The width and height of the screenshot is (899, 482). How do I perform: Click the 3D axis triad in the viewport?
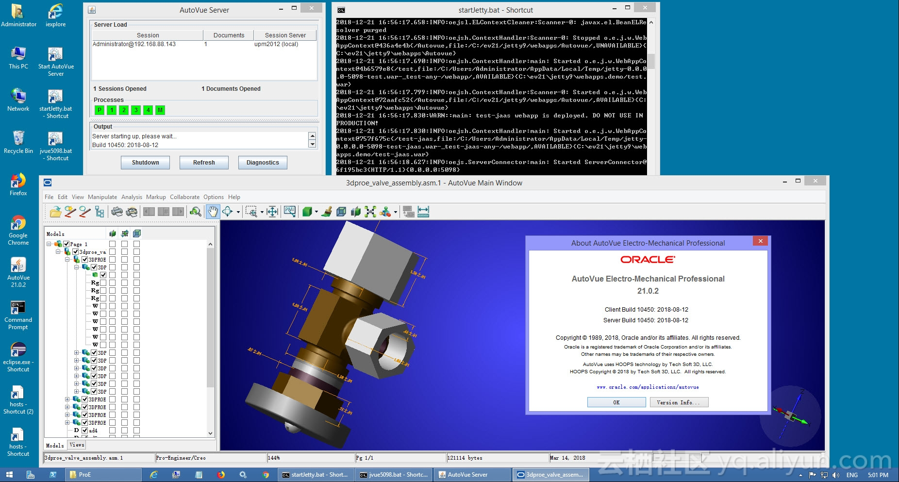pos(791,416)
